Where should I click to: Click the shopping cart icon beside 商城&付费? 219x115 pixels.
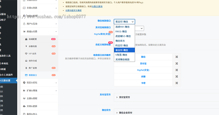[x=24, y=31]
